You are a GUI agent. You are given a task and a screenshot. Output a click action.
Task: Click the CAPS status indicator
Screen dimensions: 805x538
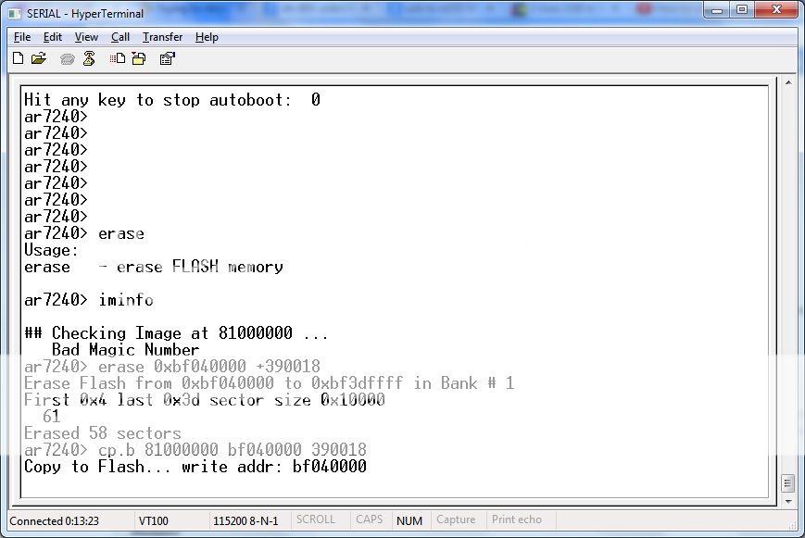[369, 519]
